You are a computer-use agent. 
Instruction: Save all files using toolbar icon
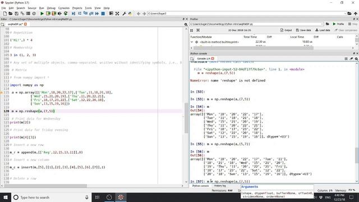pos(22,13)
